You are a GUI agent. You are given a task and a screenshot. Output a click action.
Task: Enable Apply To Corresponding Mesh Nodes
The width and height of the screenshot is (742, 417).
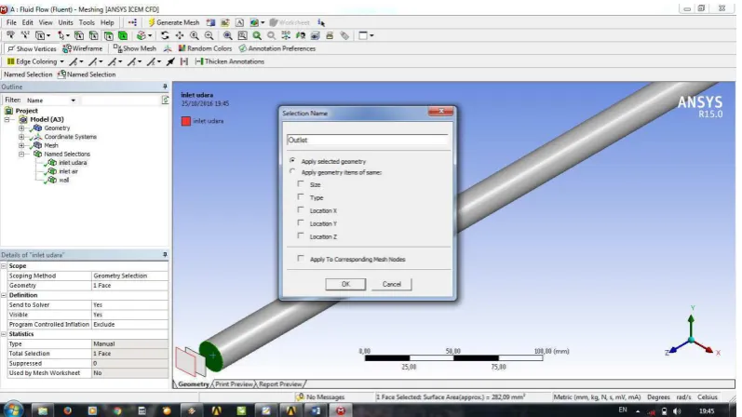pyautogui.click(x=301, y=259)
